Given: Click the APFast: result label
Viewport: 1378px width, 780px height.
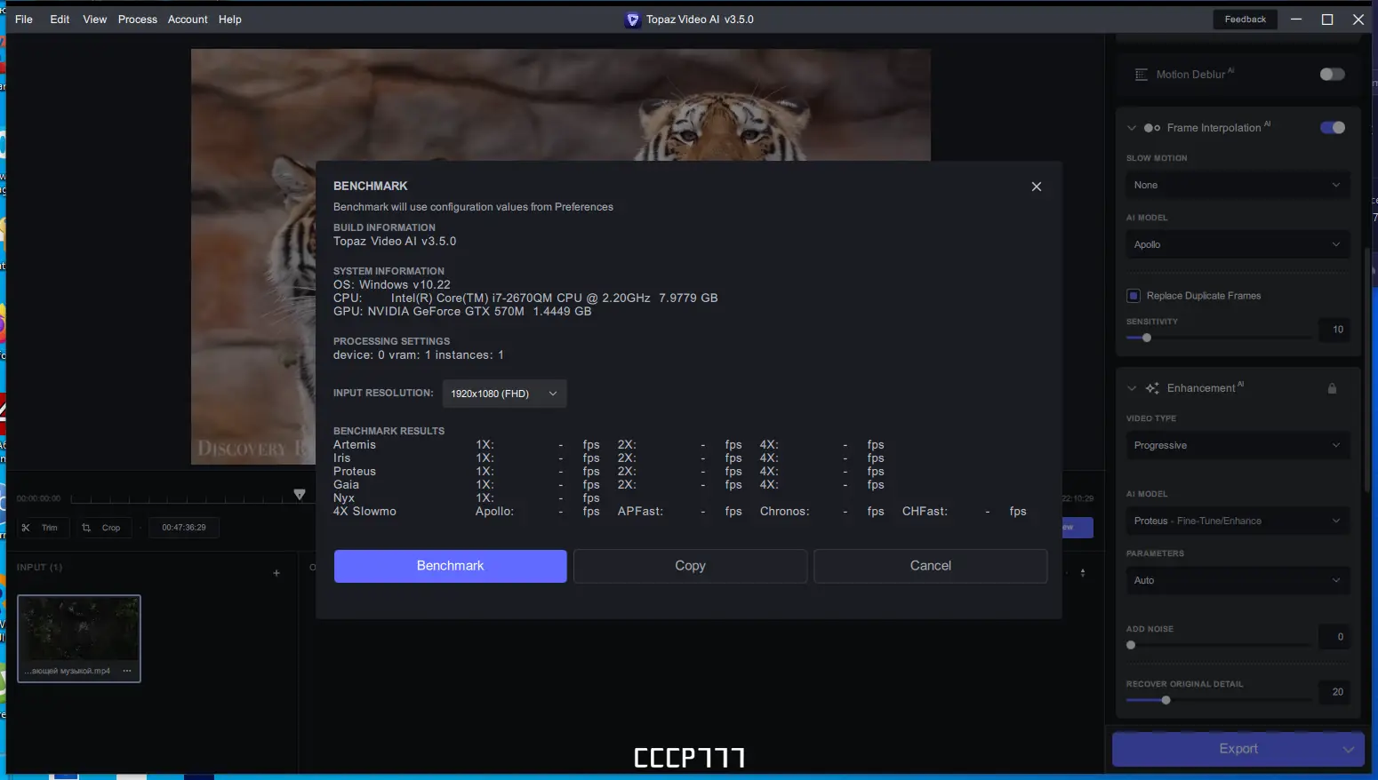Looking at the screenshot, I should (640, 512).
